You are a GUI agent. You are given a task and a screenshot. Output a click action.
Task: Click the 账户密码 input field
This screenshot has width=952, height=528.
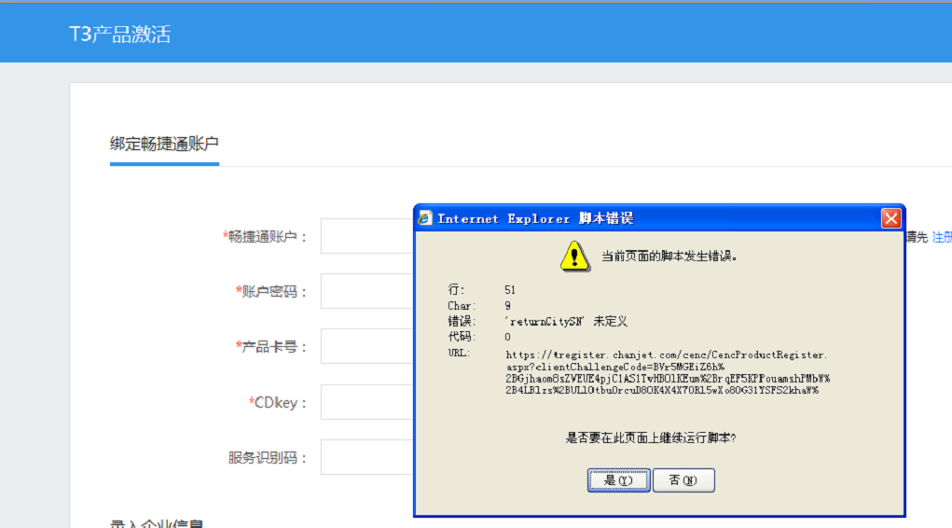[367, 291]
